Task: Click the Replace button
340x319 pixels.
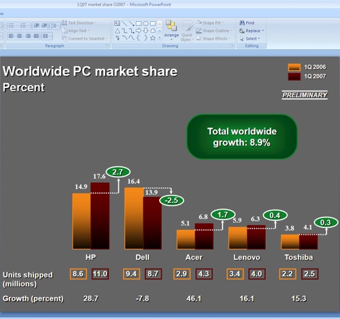Action: tap(252, 31)
